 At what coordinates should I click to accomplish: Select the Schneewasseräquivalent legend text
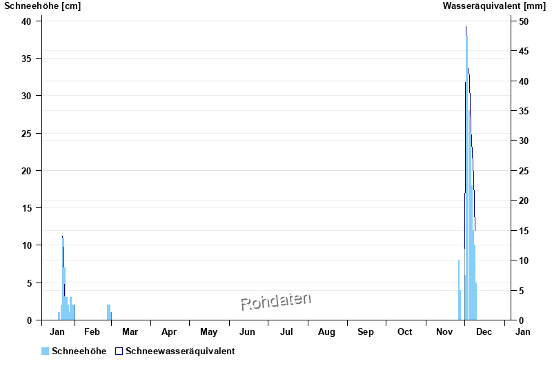pos(180,351)
